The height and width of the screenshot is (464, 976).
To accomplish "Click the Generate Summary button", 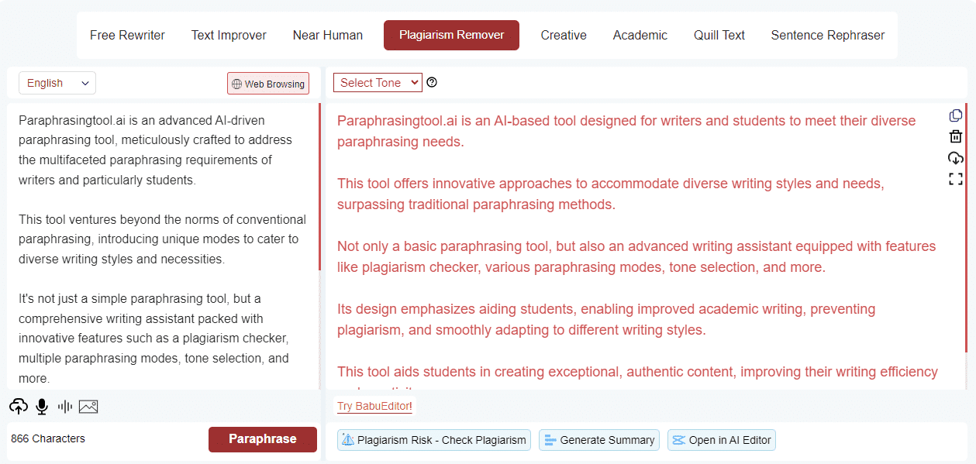I will 599,440.
